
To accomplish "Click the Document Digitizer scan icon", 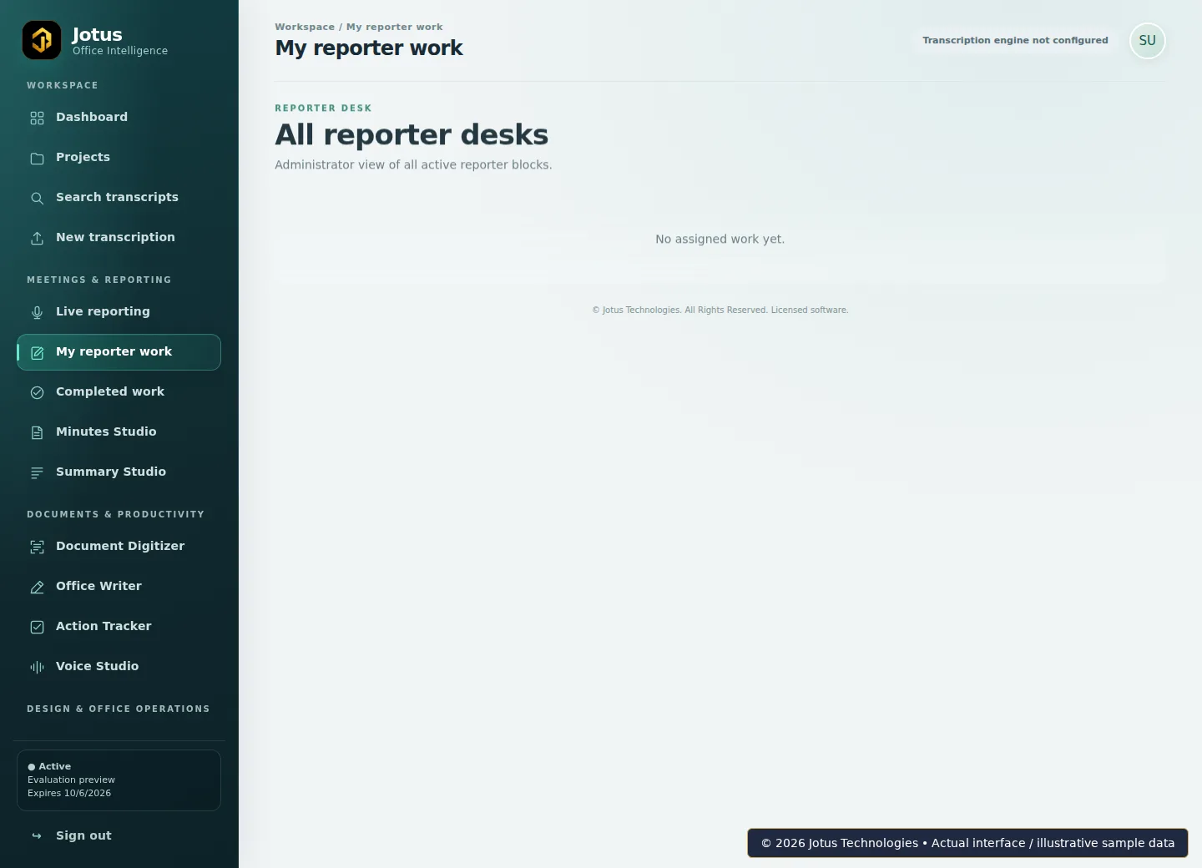I will (x=37, y=547).
